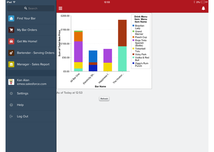Click the My Bar Orders cart icon
This screenshot has width=214, height=152.
[x=11, y=30]
